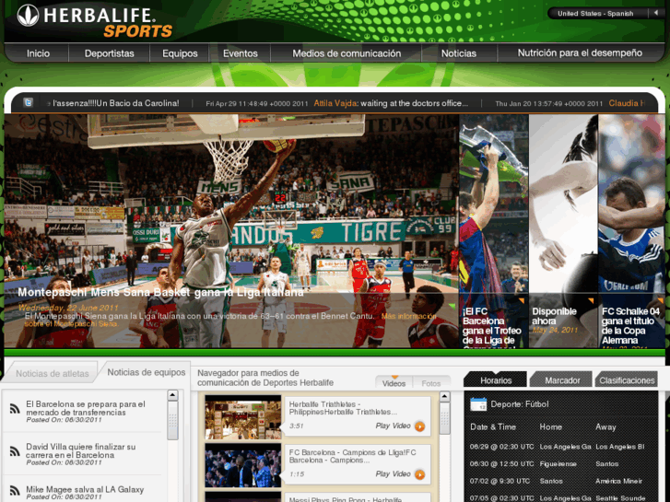Open Montepaschi Mens Sana Basket headline
Image resolution: width=670 pixels, height=502 pixels.
pos(160,292)
